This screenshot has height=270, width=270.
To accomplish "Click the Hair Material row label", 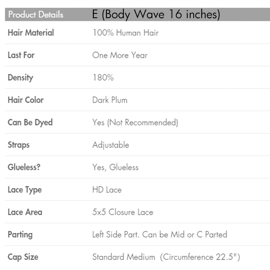I will pyautogui.click(x=31, y=33).
